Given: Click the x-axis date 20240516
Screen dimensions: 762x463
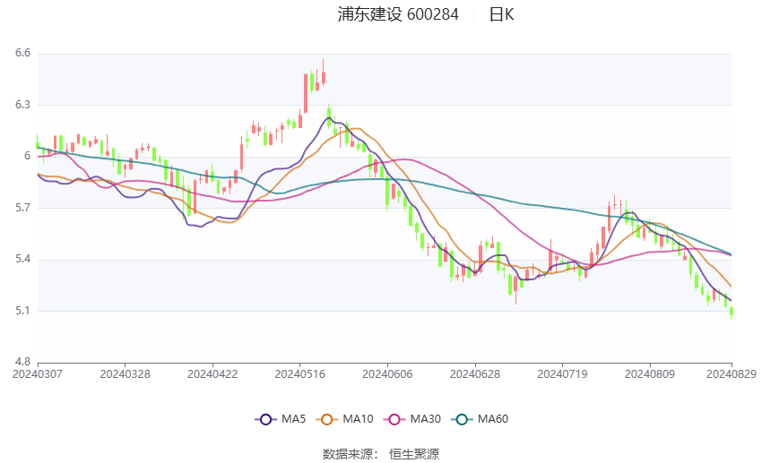Looking at the screenshot, I should click(299, 374).
